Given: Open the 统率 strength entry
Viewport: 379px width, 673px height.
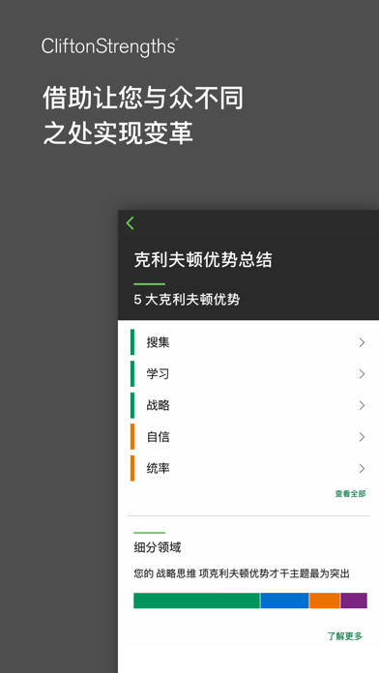Looking at the screenshot, I should click(x=248, y=468).
